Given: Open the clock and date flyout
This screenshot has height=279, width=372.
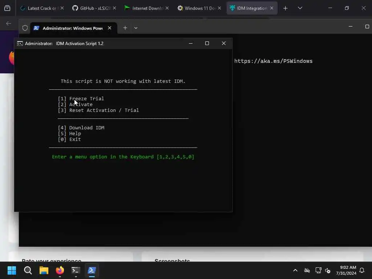Looking at the screenshot, I should tap(346, 270).
